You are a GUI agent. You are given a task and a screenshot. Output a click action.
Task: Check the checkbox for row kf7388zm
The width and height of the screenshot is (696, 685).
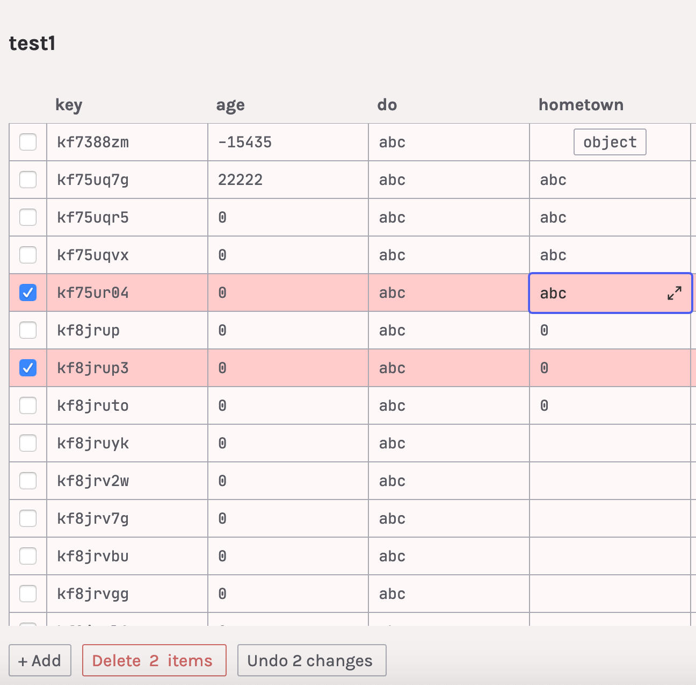pos(28,142)
